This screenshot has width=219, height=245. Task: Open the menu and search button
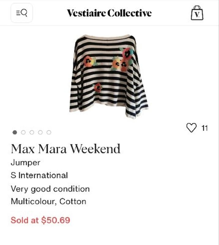pyautogui.click(x=21, y=13)
